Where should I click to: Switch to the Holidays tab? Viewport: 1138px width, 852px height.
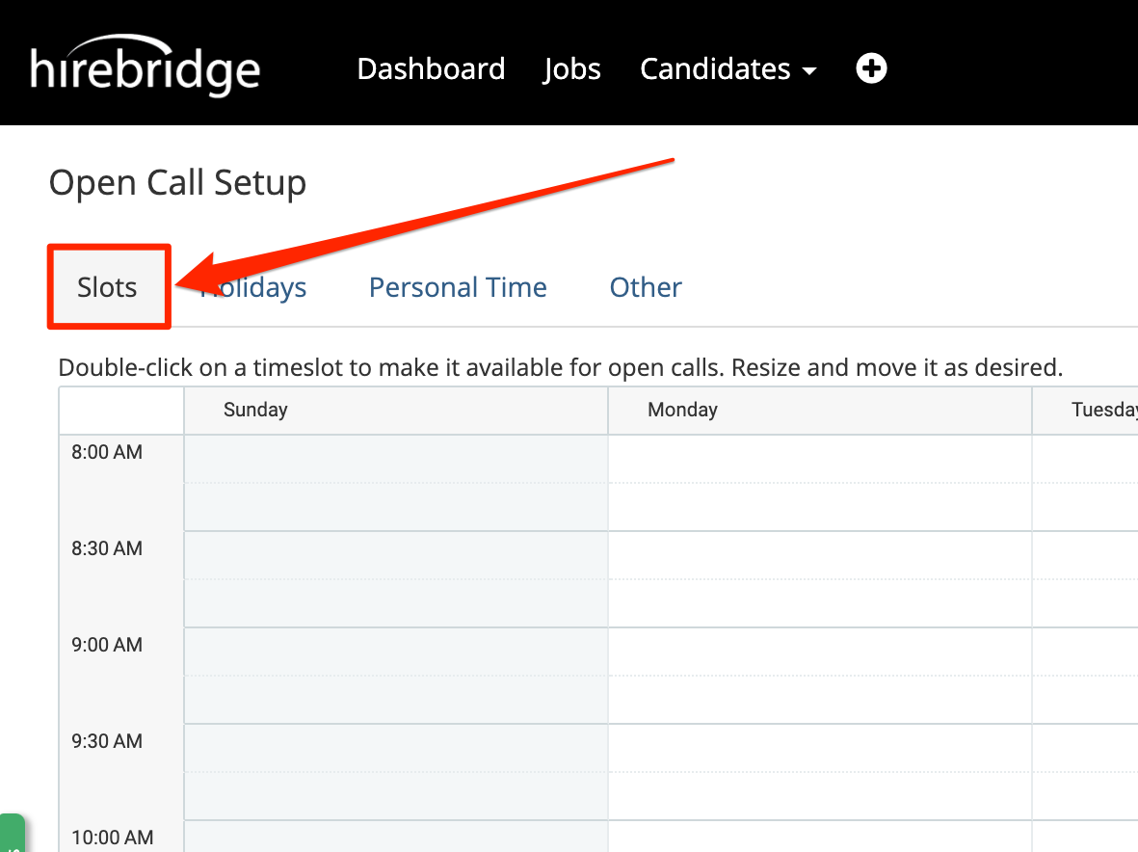pos(252,286)
